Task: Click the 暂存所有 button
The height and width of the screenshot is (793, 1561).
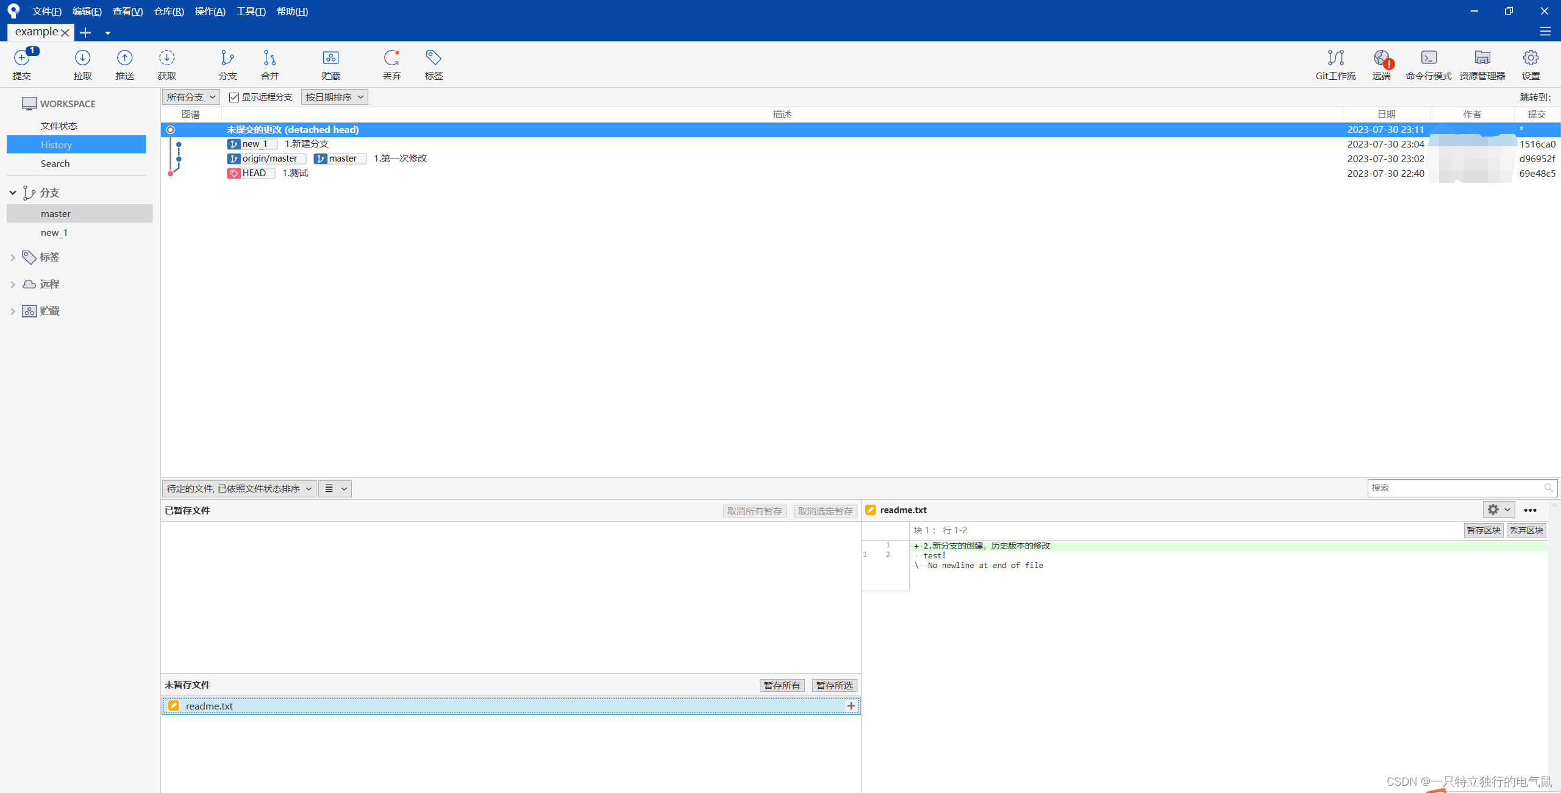Action: [x=782, y=685]
